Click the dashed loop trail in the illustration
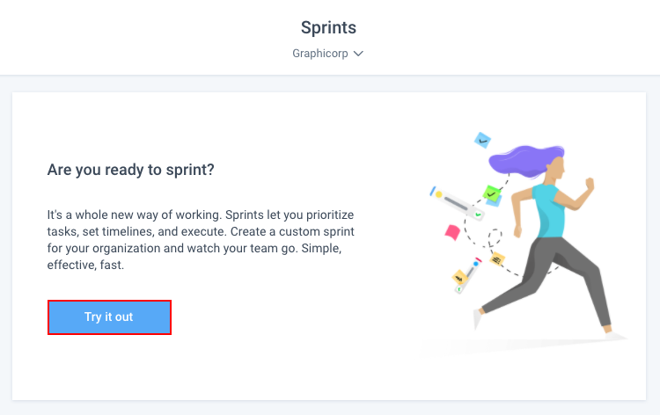This screenshot has width=660, height=415. tap(495, 238)
